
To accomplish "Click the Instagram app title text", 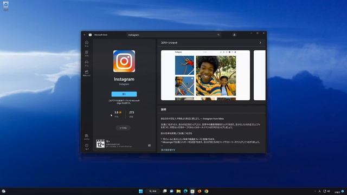I will [x=124, y=79].
